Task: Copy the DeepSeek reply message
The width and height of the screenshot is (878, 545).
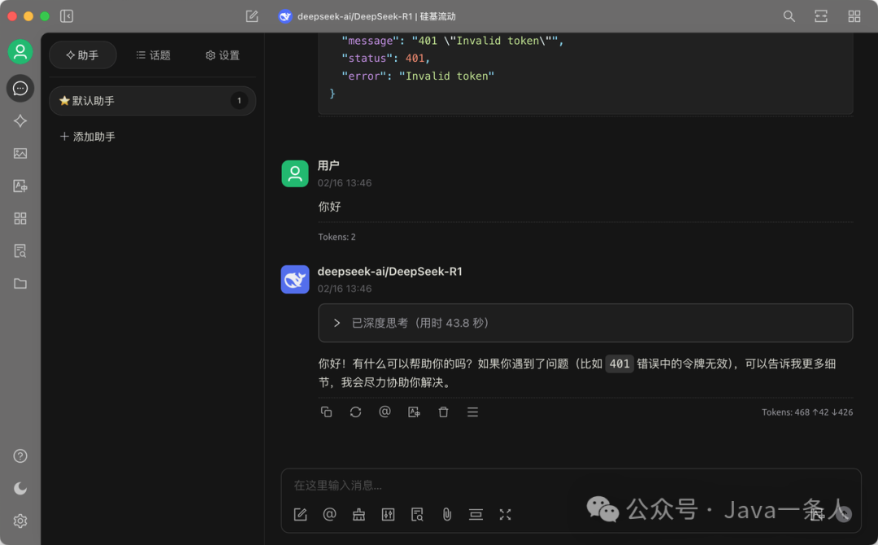Action: pyautogui.click(x=327, y=412)
